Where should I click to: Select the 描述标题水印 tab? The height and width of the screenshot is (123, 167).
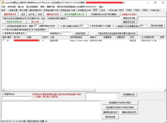35,10
